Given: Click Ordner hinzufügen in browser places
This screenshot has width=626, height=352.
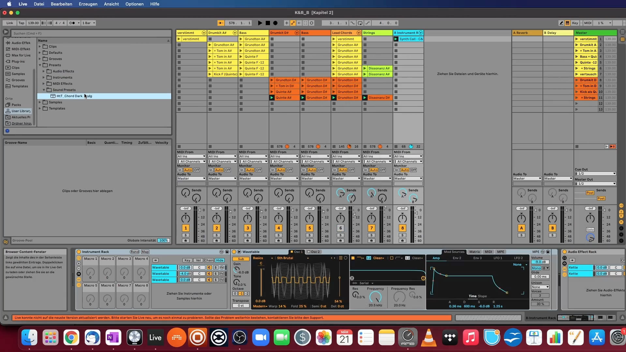Looking at the screenshot, I should click(19, 123).
